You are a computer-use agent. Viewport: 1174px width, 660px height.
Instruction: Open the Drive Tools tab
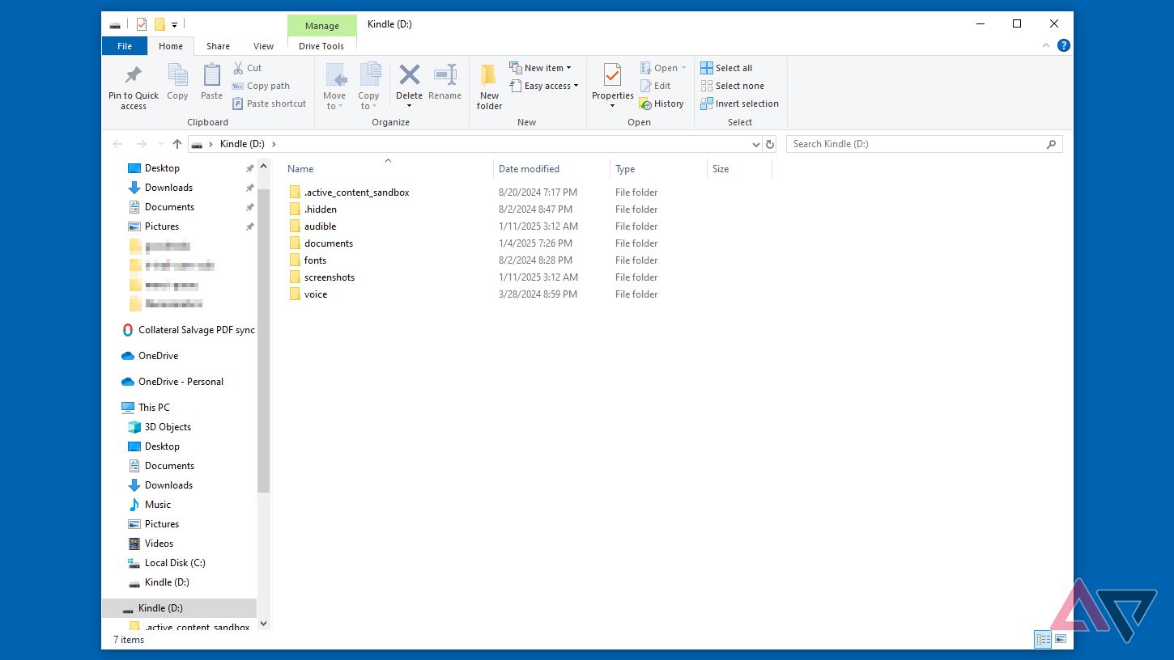click(321, 46)
